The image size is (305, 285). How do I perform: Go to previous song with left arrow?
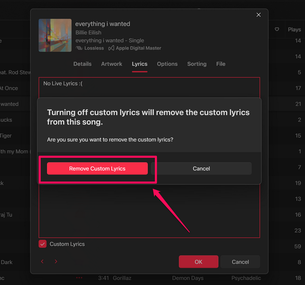[42, 262]
